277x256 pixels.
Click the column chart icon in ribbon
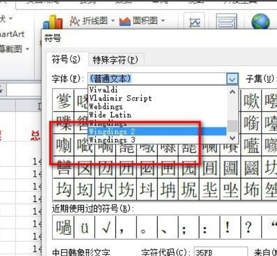coord(53,22)
